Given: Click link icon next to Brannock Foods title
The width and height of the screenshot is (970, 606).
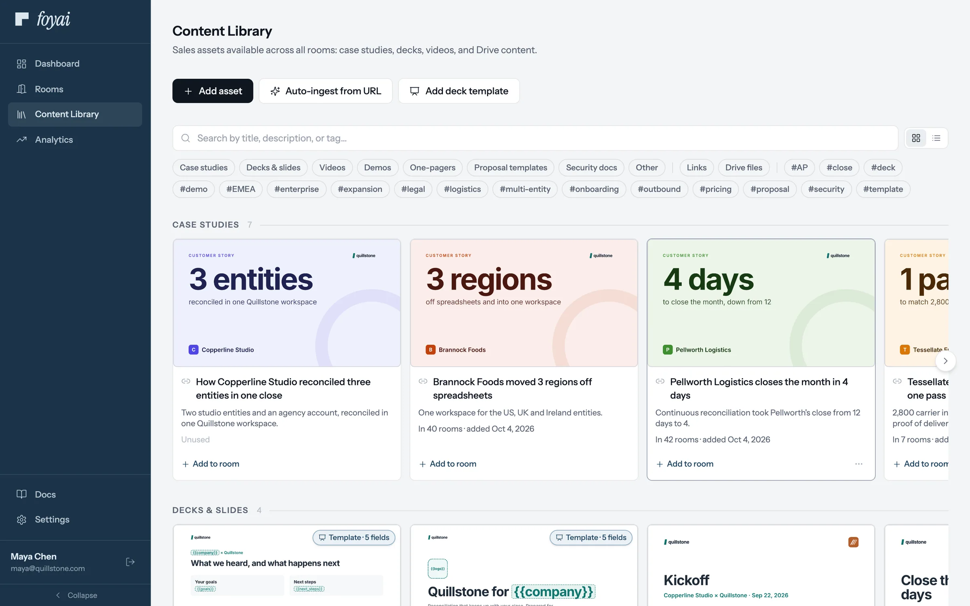Looking at the screenshot, I should 423,381.
